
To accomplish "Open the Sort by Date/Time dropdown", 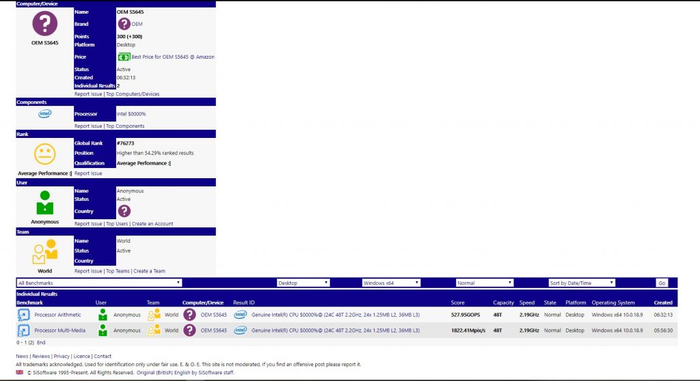I will coord(582,283).
